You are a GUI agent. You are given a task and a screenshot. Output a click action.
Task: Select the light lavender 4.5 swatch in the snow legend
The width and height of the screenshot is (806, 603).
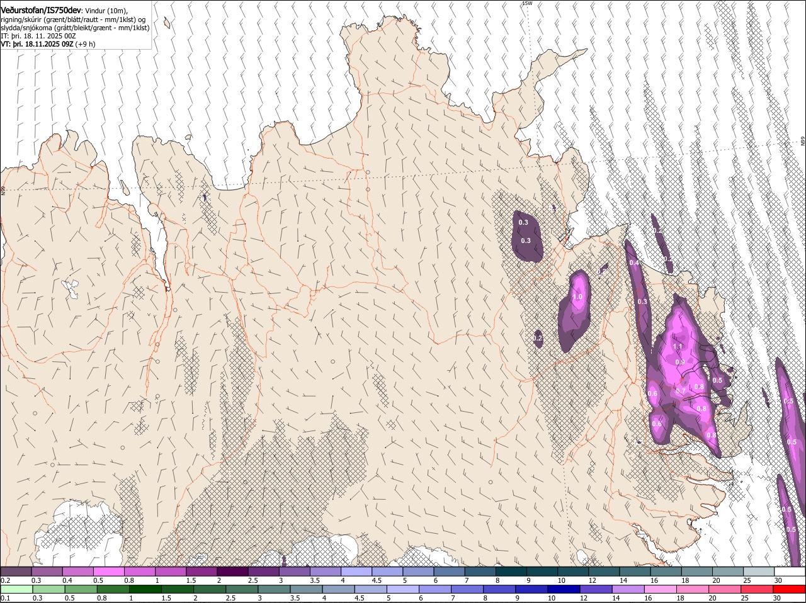pos(387,572)
